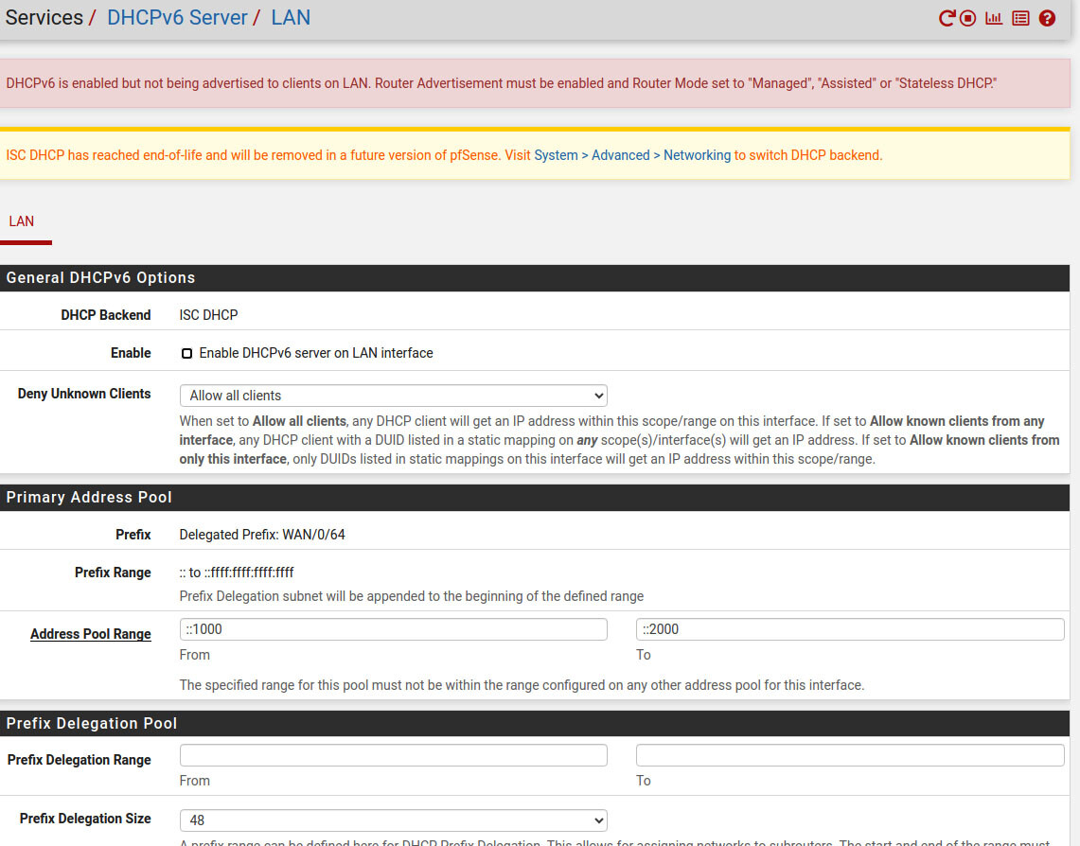Focus the Address Pool Range From field

(394, 629)
